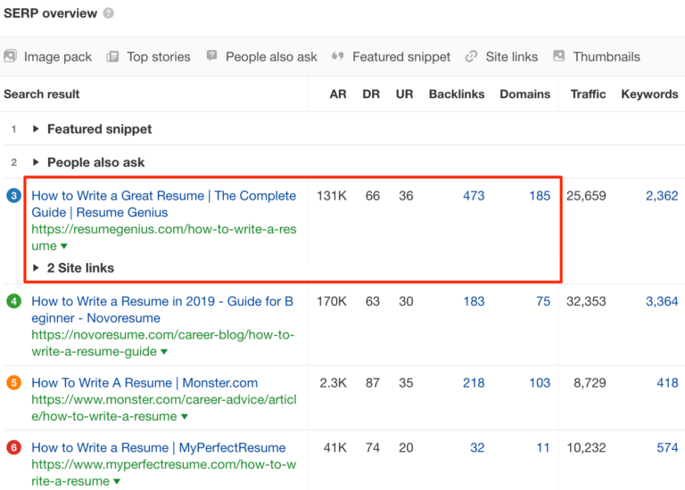The height and width of the screenshot is (490, 685).
Task: Expand the Featured snippet row
Action: coord(36,129)
